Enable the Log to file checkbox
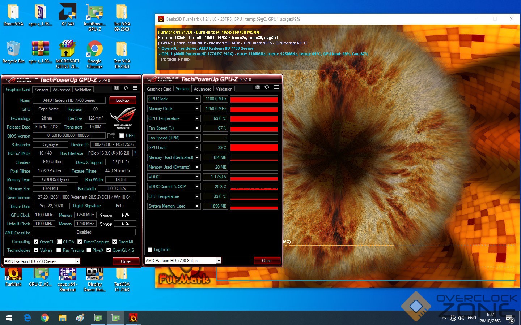521x325 pixels. pyautogui.click(x=150, y=250)
